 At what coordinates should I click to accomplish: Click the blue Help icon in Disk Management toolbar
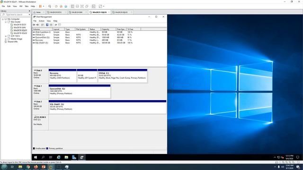[x=47, y=25]
